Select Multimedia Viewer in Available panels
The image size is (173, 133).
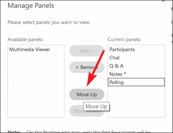pos(30,49)
